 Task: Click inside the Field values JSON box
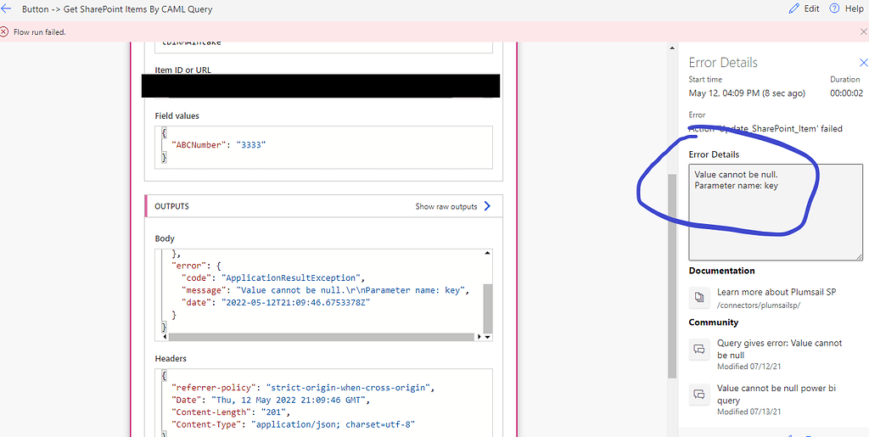tap(322, 144)
